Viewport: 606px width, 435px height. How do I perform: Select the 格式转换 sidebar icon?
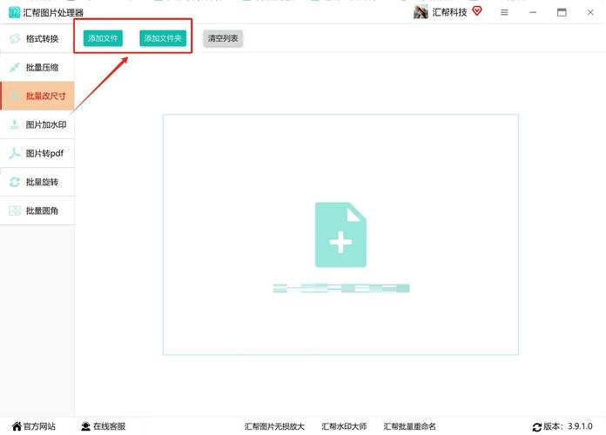15,39
